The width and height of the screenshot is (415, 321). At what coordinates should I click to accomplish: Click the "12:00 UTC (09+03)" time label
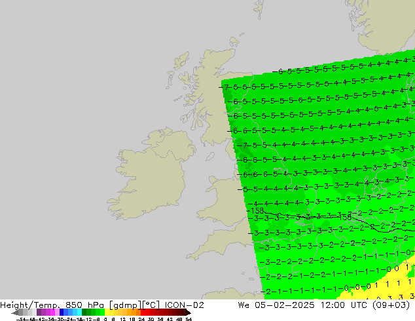(365, 305)
